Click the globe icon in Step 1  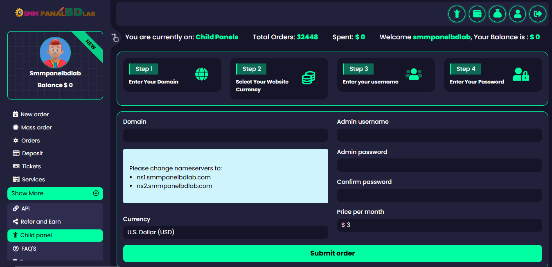tap(202, 75)
